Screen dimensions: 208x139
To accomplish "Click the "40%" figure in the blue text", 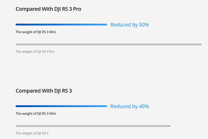I will 144,106.
